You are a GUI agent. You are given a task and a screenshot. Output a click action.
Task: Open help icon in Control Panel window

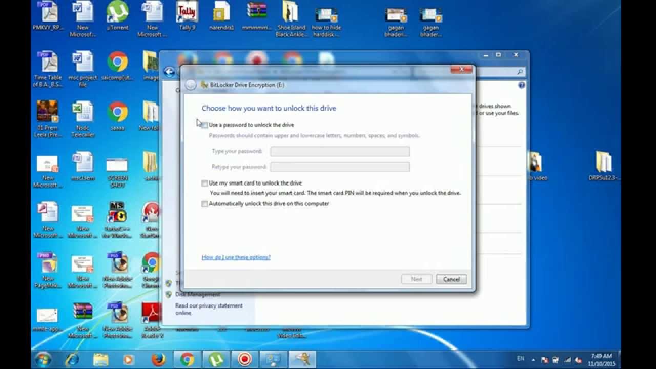click(521, 85)
